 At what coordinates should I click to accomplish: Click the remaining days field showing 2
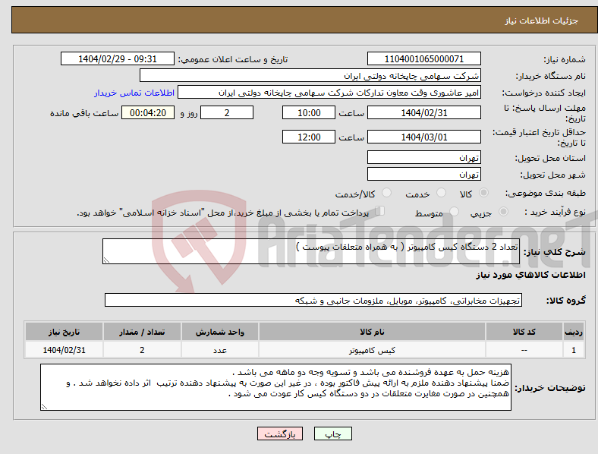227,112
